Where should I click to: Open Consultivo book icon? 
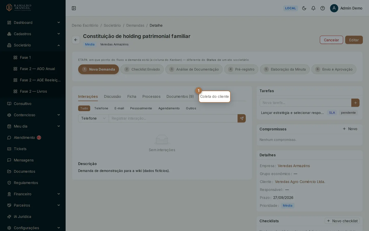click(9, 104)
